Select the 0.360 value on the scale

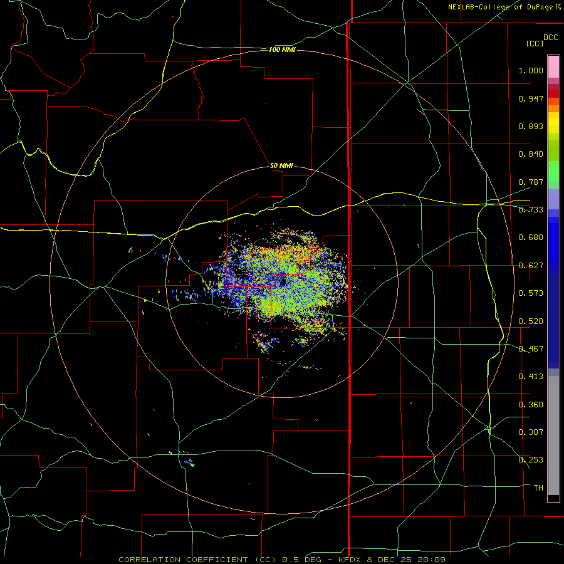531,405
